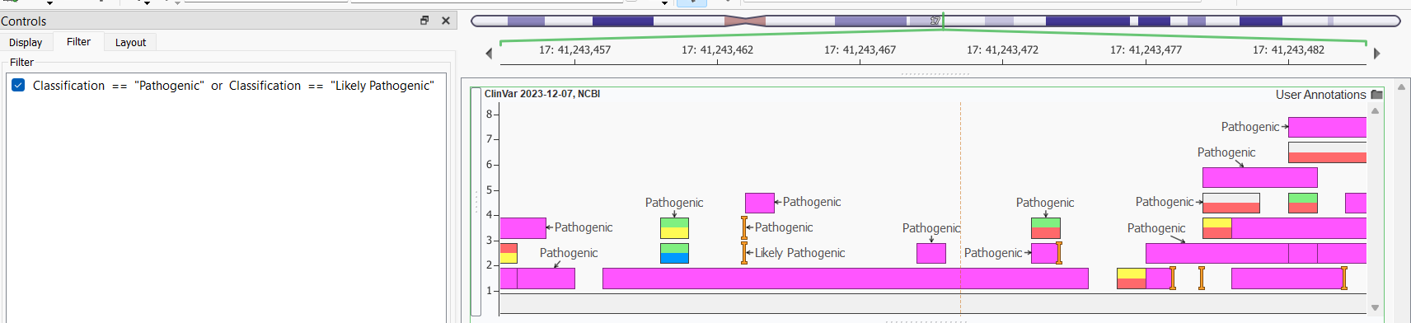Screen dimensions: 1411x323
Task: Click the outer plot scrollbar up arrow
Action: 1401,87
